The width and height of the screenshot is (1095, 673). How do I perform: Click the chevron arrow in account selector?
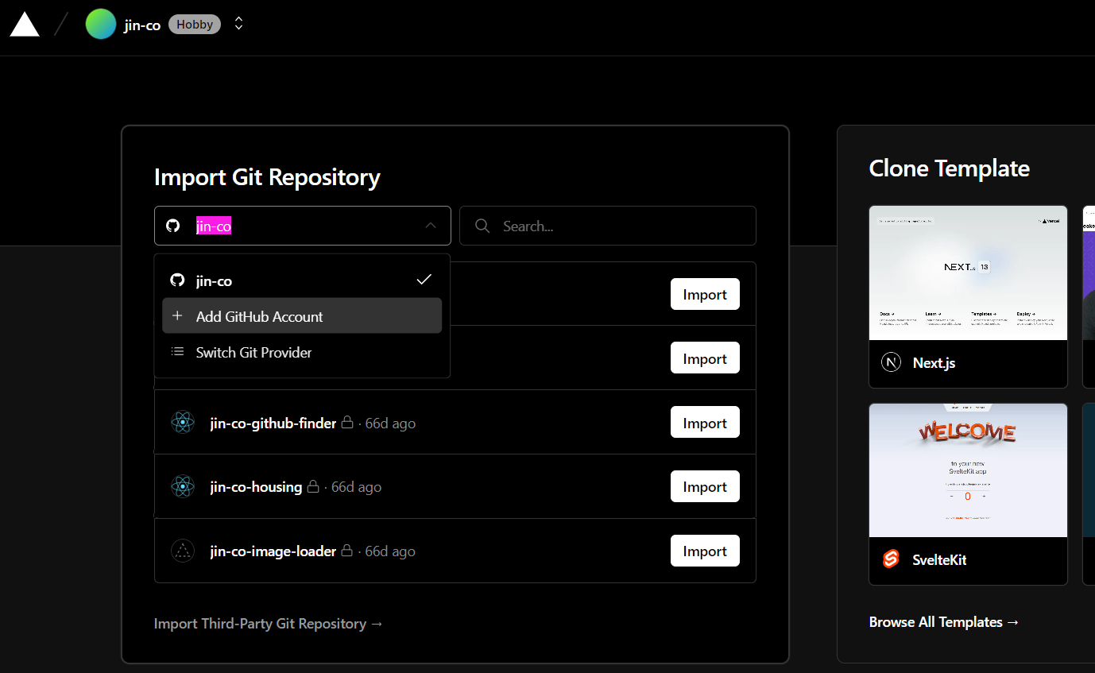431,226
